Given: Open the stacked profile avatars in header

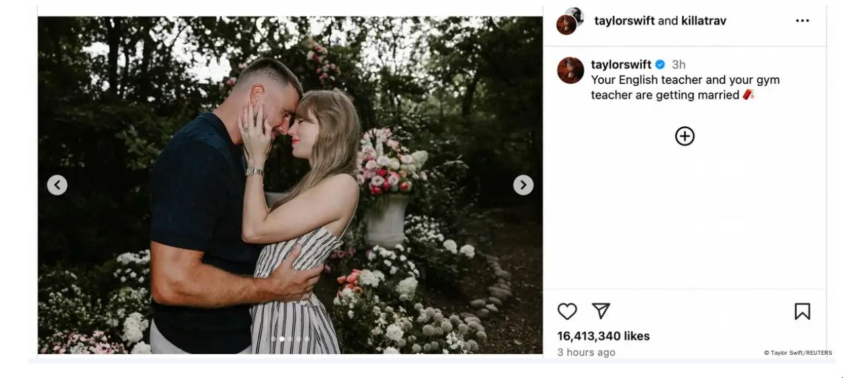Looking at the screenshot, I should tap(570, 20).
